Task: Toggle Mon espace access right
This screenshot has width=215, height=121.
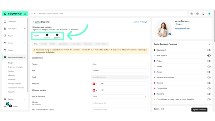Action: [x=209, y=56]
